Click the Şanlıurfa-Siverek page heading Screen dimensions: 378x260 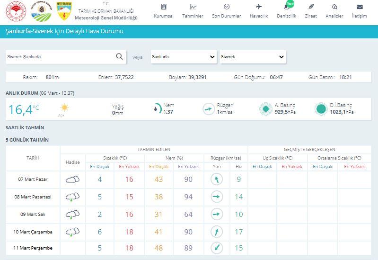tap(64, 31)
